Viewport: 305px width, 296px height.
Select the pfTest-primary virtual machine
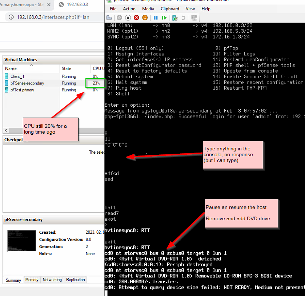pyautogui.click(x=22, y=90)
